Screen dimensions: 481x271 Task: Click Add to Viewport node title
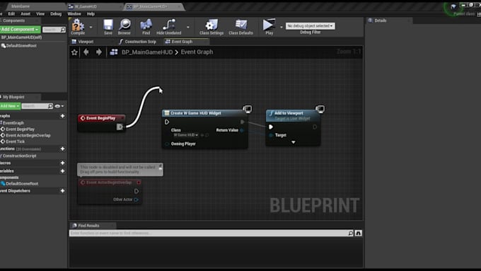point(289,113)
